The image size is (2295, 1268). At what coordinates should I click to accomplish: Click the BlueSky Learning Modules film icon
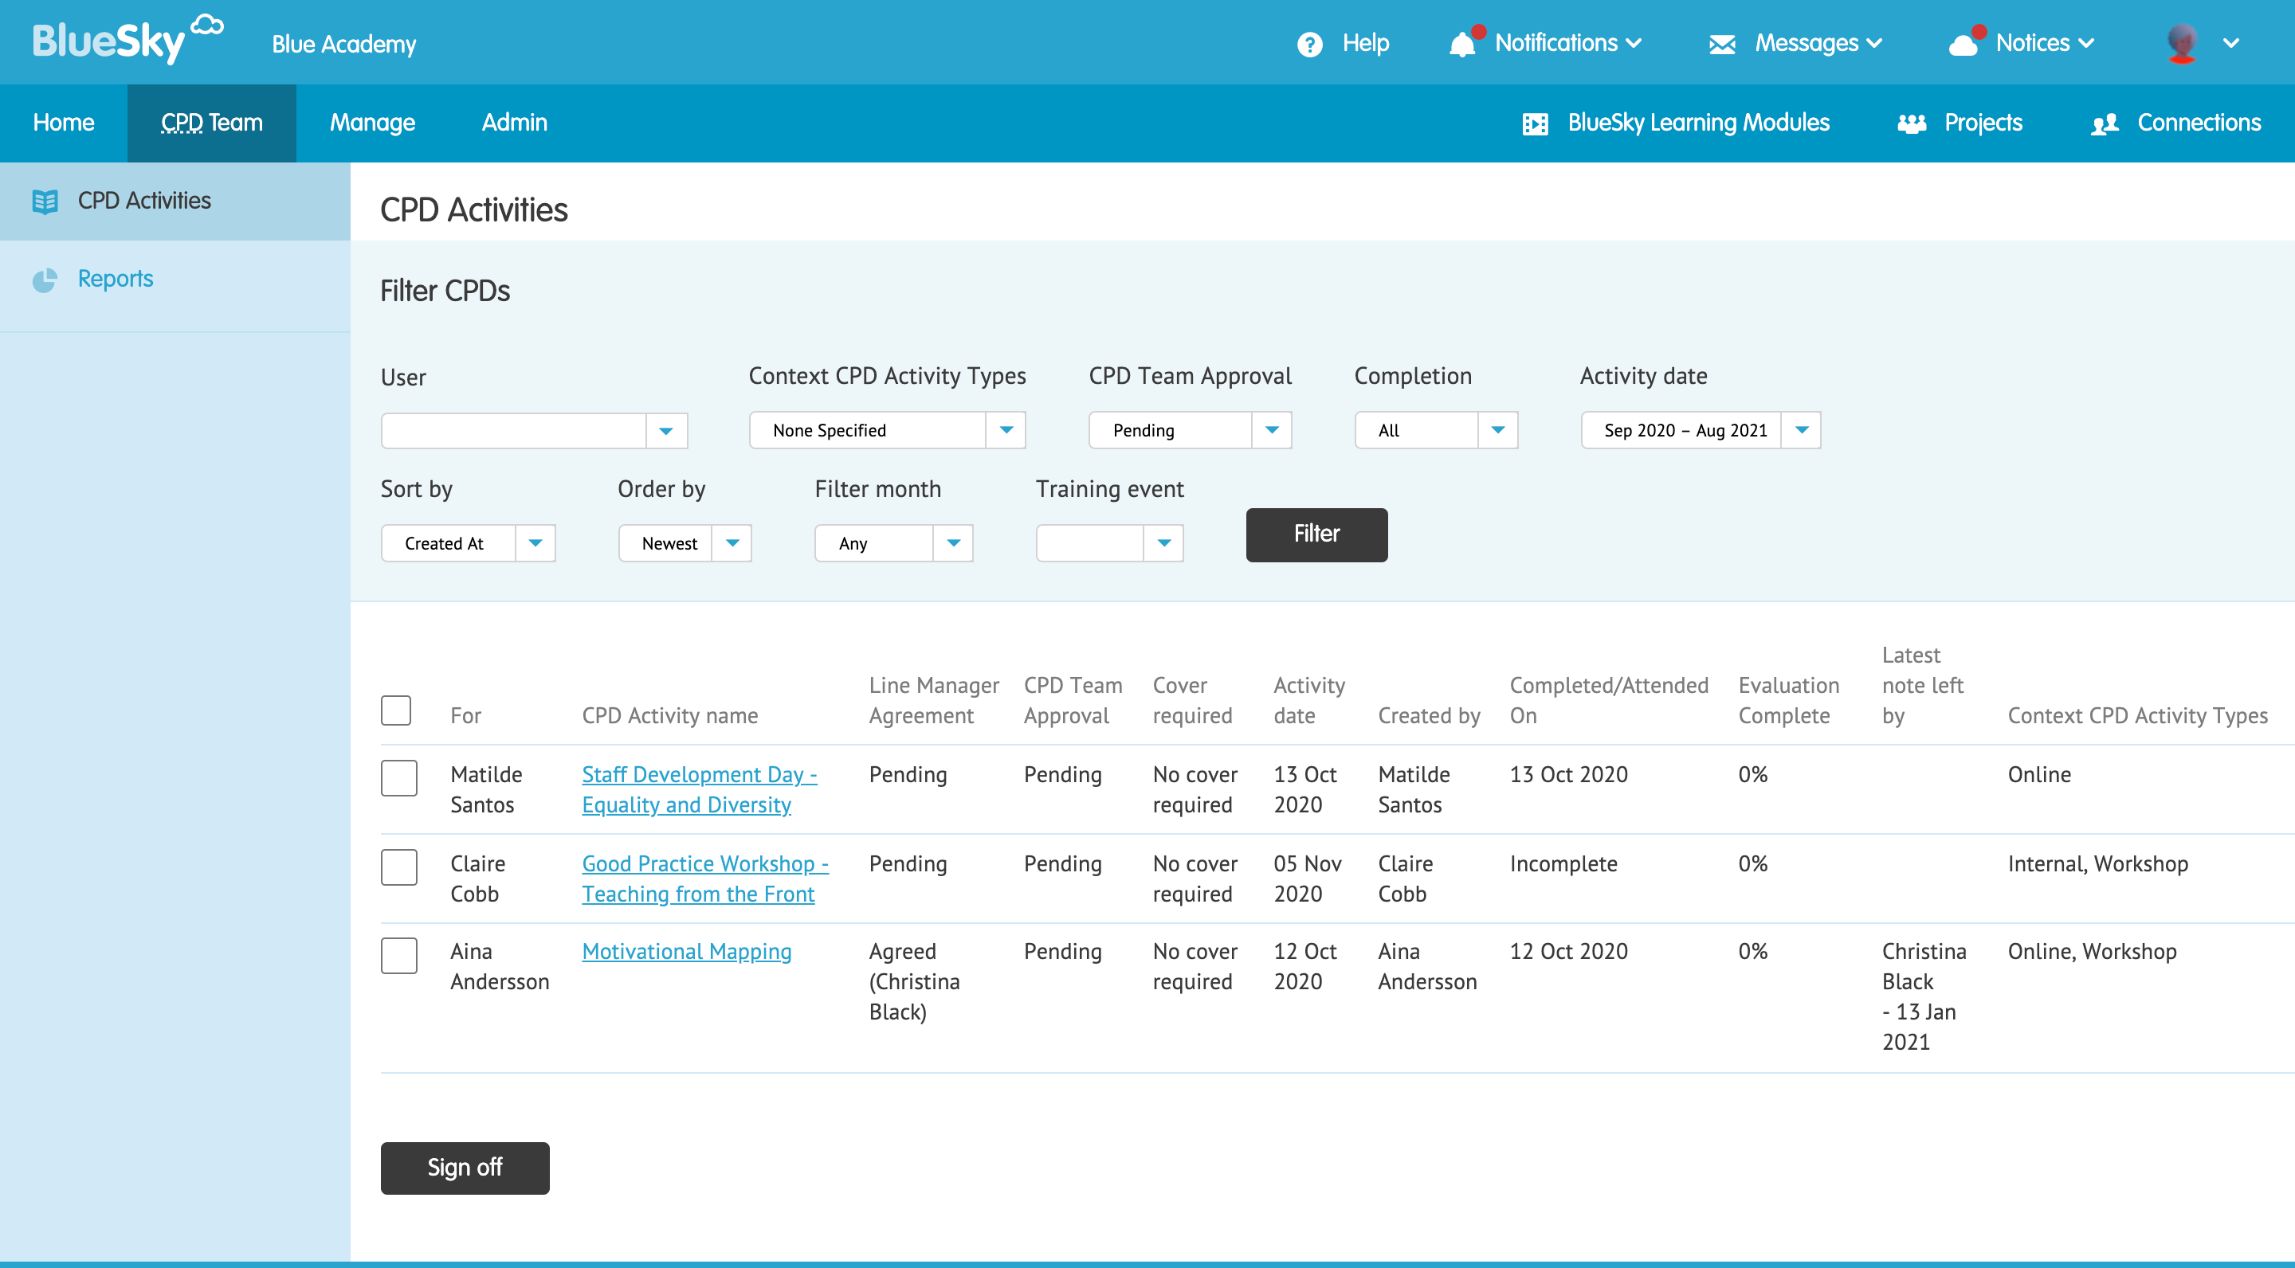(x=1534, y=123)
